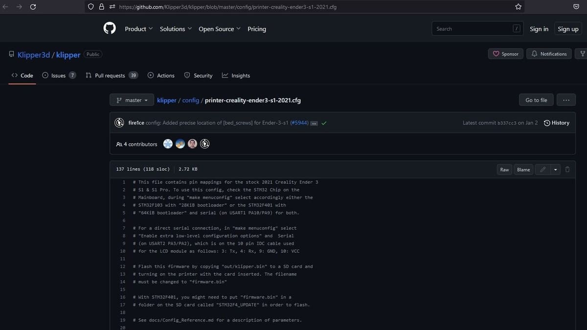Screen dimensions: 587x330
Task: Switch to the Issues tab
Action: tap(59, 75)
